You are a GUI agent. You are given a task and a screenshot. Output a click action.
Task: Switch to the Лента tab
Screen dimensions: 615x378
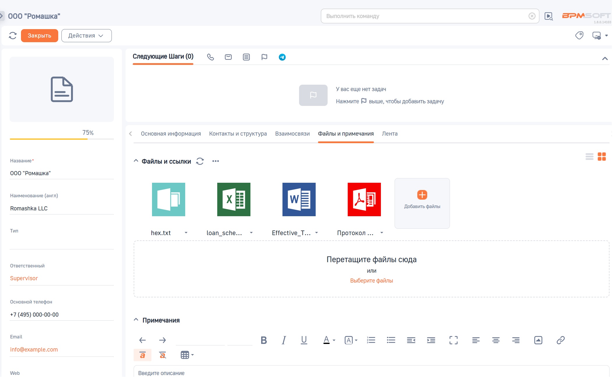(x=390, y=134)
